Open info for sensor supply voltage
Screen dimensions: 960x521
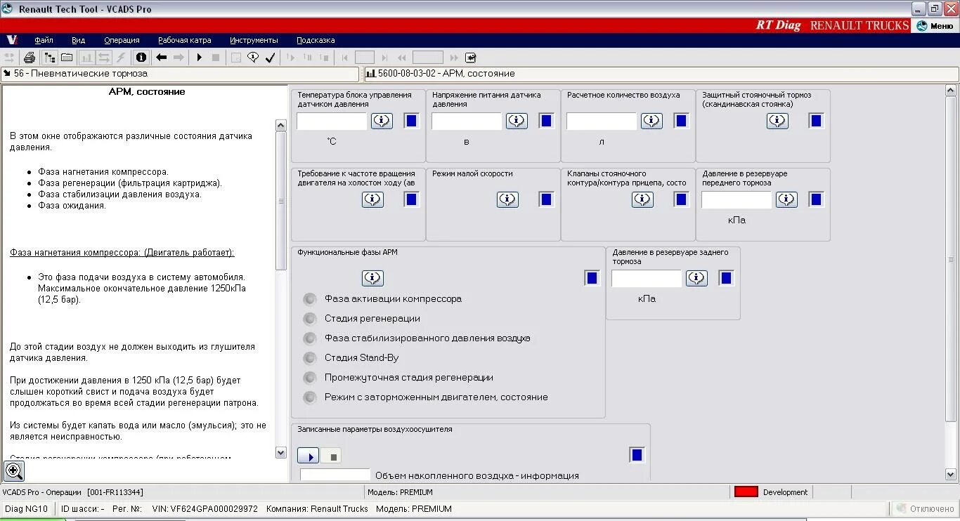tap(517, 121)
